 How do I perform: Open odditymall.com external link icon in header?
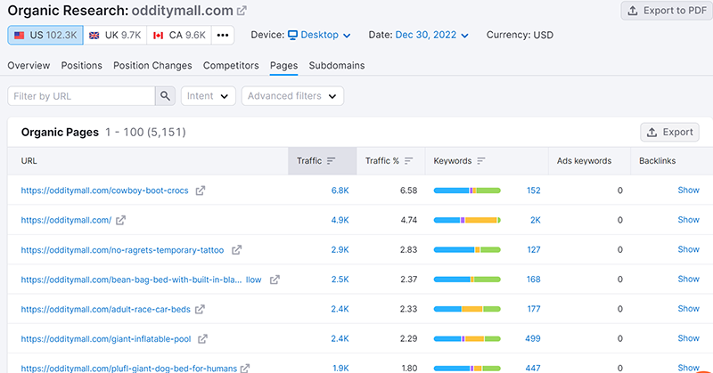click(242, 11)
